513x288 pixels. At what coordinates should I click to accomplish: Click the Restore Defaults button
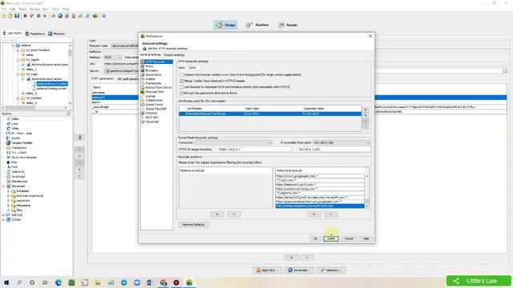(193, 225)
